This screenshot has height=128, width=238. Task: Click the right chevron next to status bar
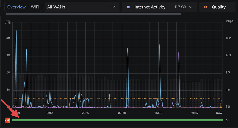[227, 120]
